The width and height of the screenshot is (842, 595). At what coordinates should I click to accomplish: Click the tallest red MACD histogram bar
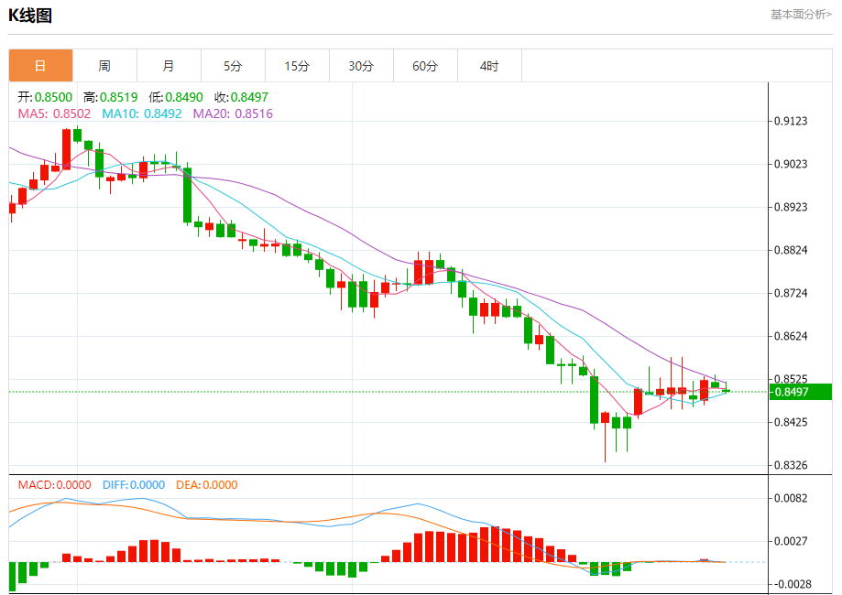coord(495,544)
